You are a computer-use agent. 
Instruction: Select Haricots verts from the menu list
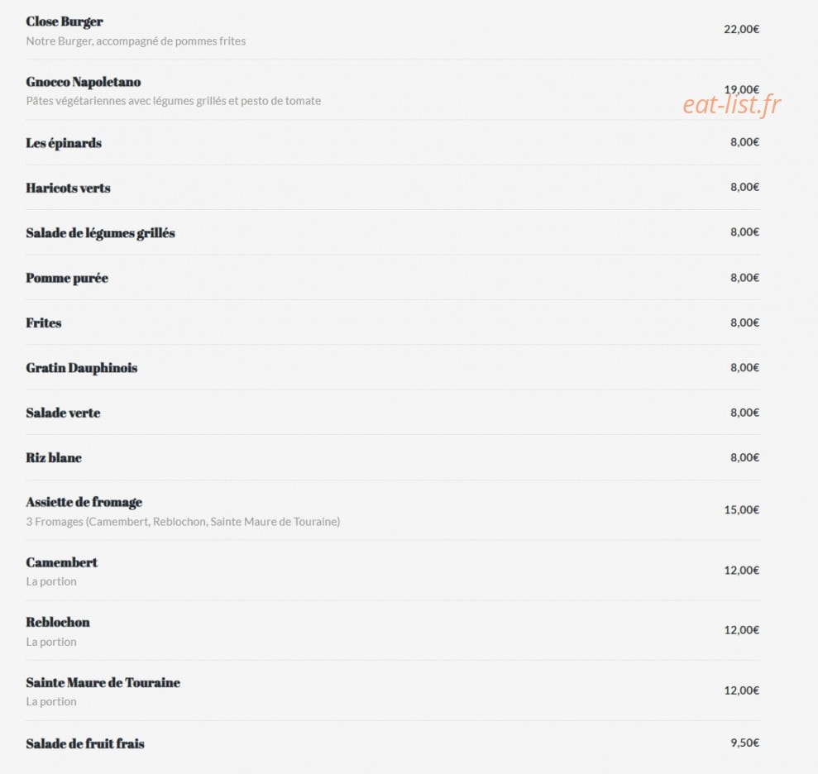click(68, 188)
